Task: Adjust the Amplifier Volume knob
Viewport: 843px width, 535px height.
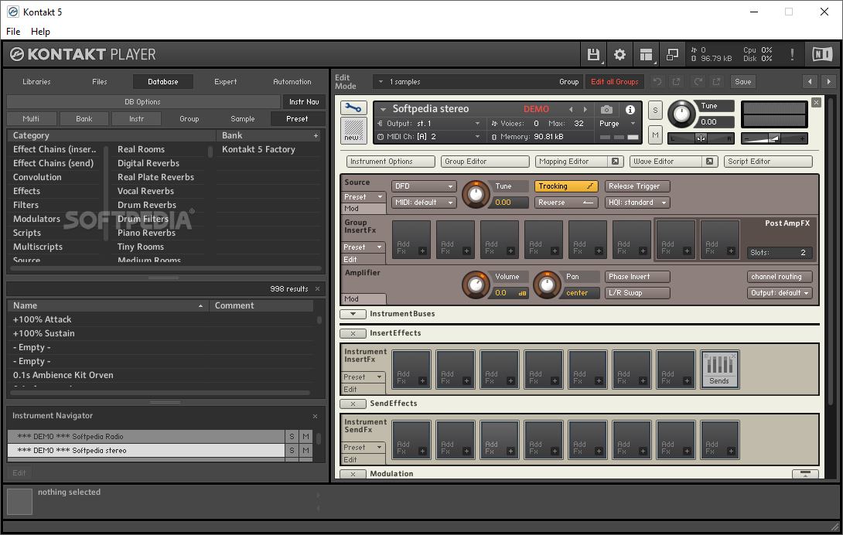Action: (x=476, y=285)
